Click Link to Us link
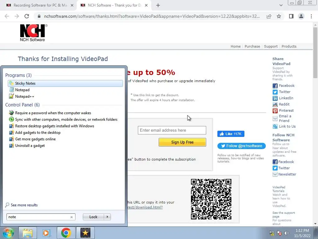The image size is (318, 239). (284, 126)
